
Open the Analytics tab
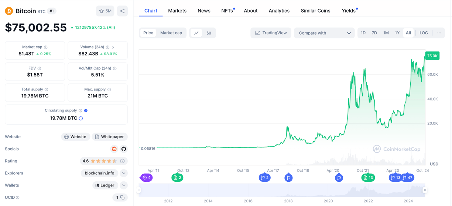(279, 11)
